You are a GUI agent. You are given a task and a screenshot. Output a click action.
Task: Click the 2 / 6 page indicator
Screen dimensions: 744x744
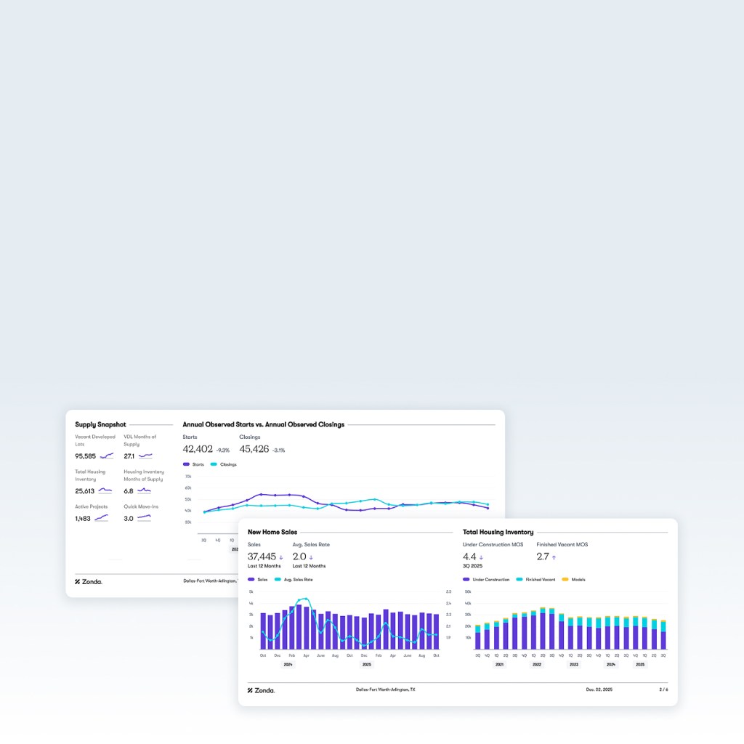pyautogui.click(x=663, y=689)
